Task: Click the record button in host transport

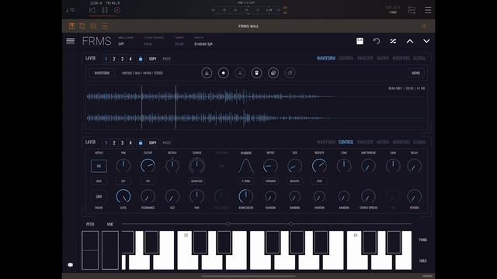Action: [x=117, y=10]
